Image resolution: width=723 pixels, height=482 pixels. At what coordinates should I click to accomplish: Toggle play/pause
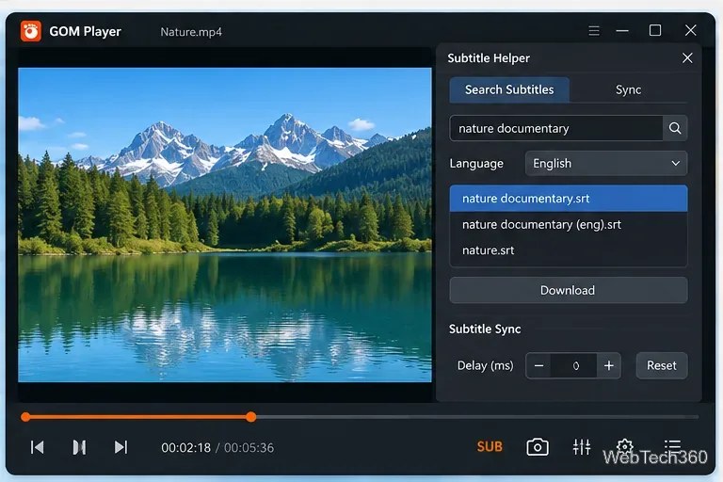[x=79, y=447]
